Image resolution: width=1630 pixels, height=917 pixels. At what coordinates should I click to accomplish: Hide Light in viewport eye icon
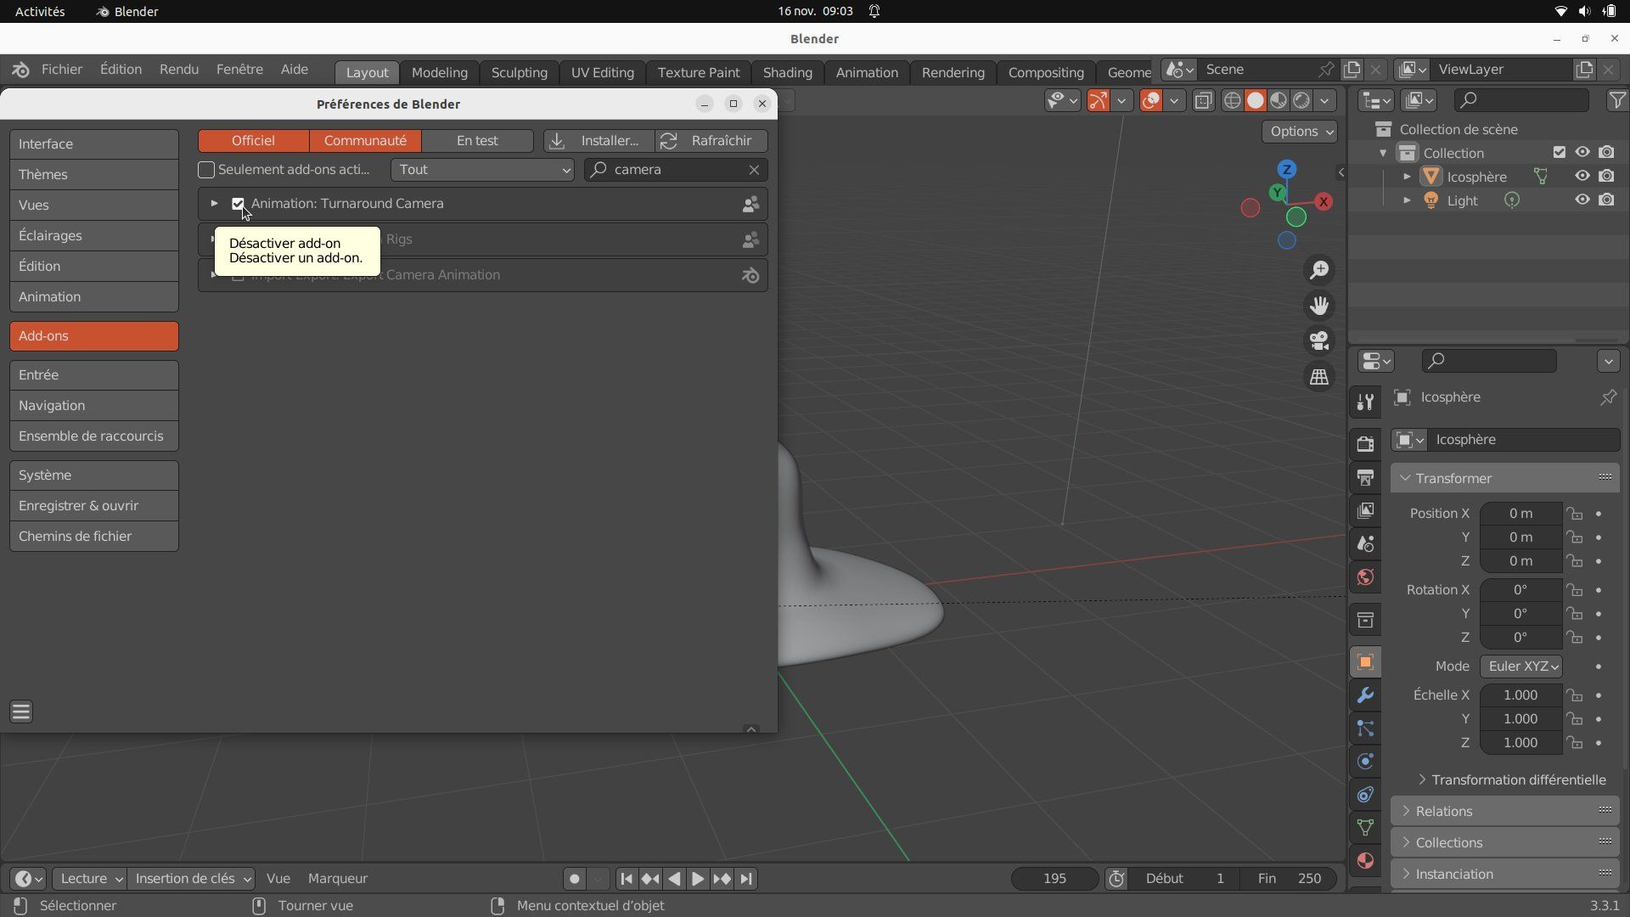pos(1582,200)
